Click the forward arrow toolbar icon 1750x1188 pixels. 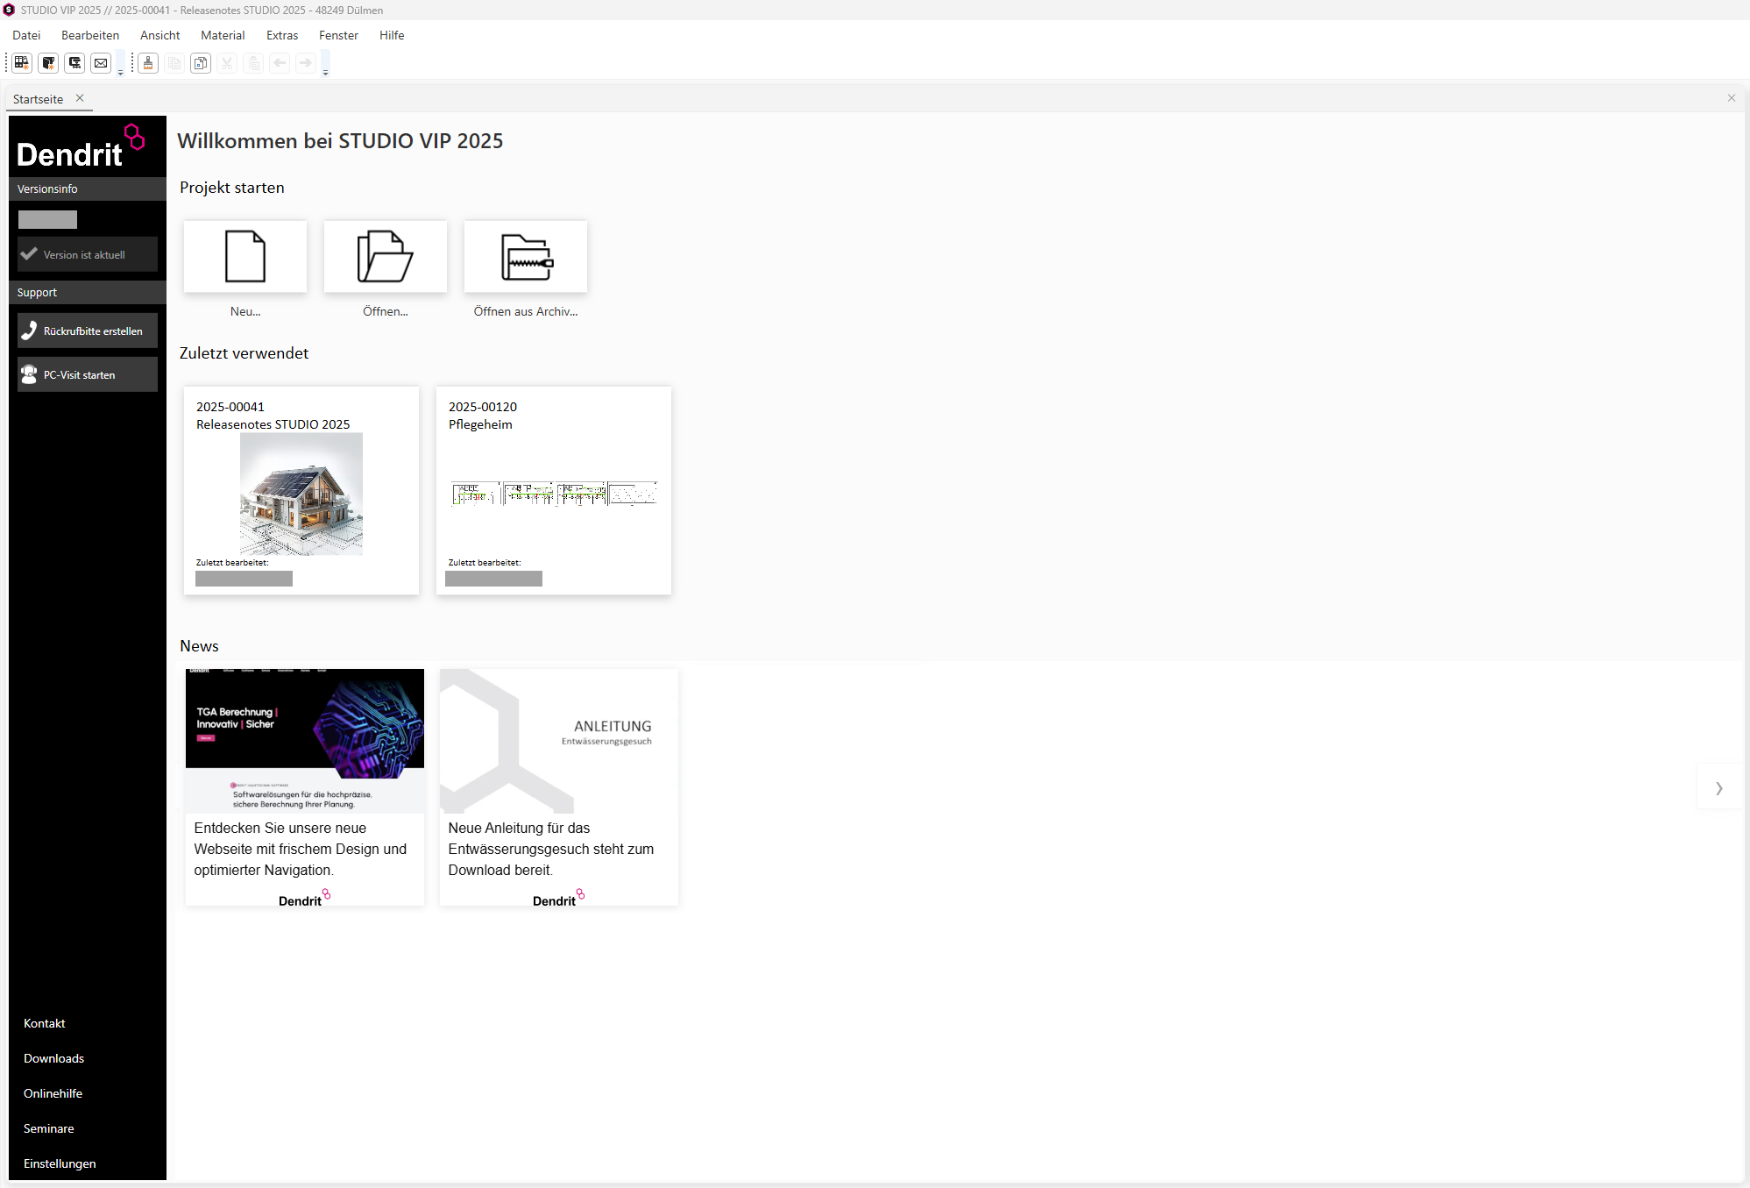[306, 63]
